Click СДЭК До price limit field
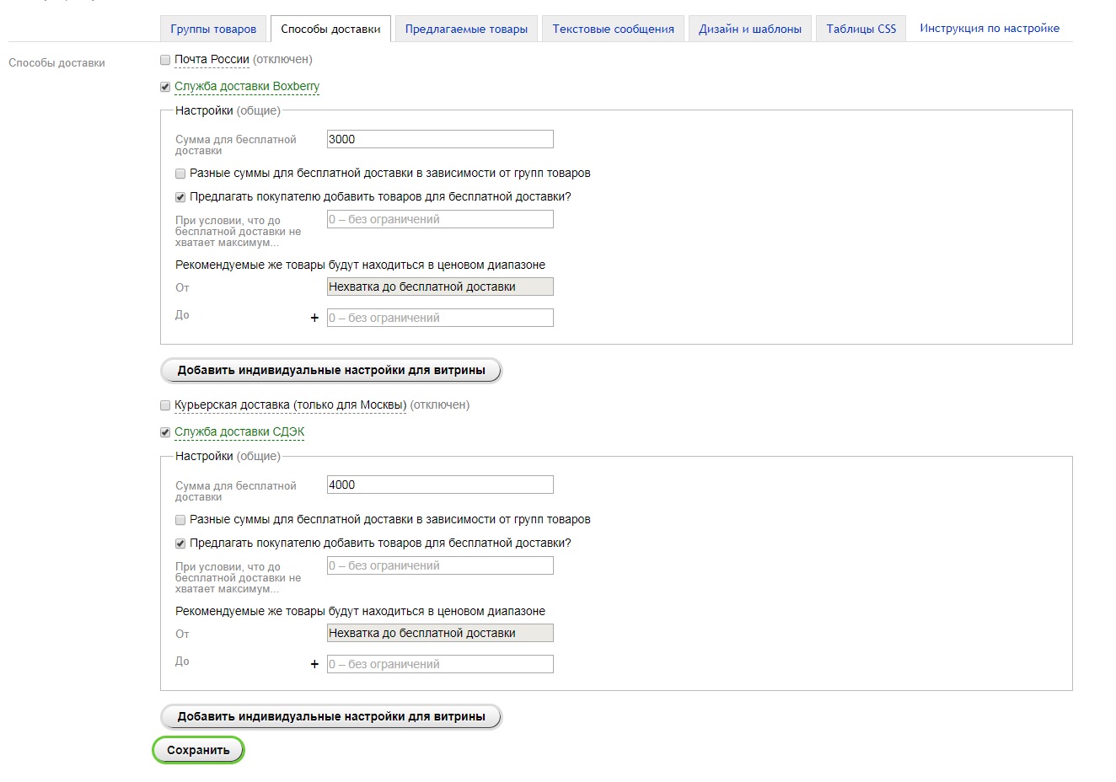1116x782 pixels. click(440, 664)
